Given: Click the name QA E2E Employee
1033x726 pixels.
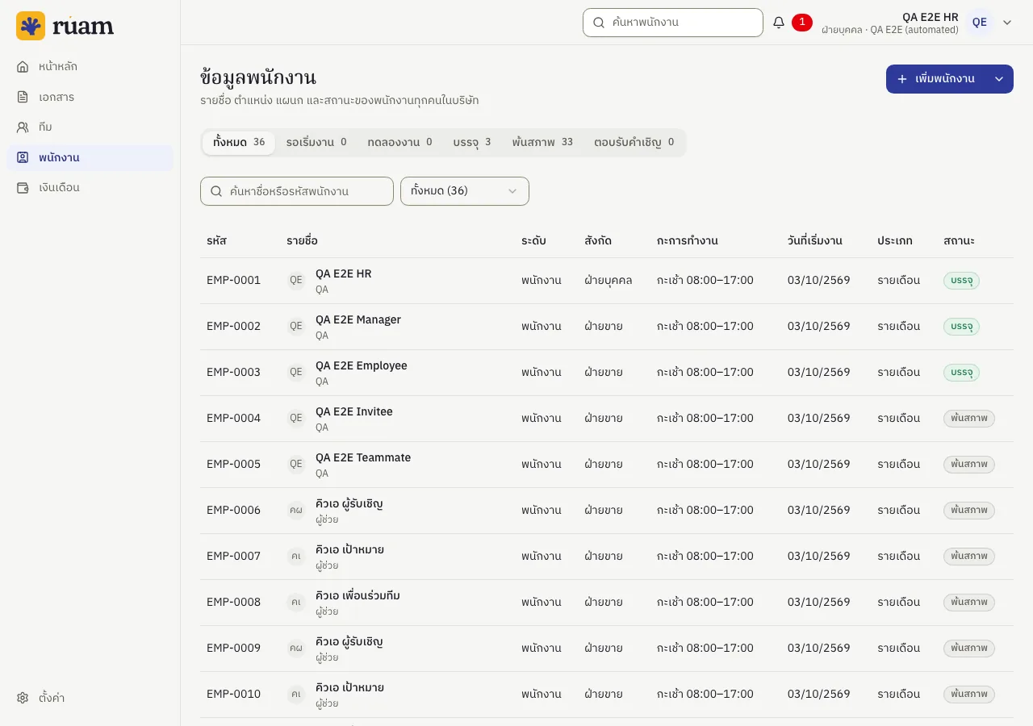Looking at the screenshot, I should click(362, 365).
